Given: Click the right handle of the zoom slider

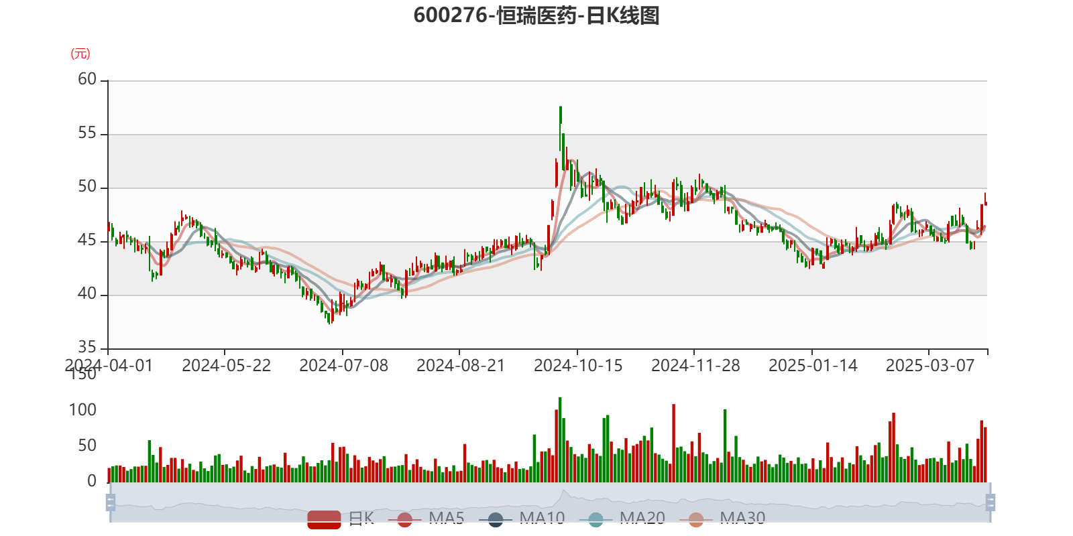Looking at the screenshot, I should click(991, 503).
